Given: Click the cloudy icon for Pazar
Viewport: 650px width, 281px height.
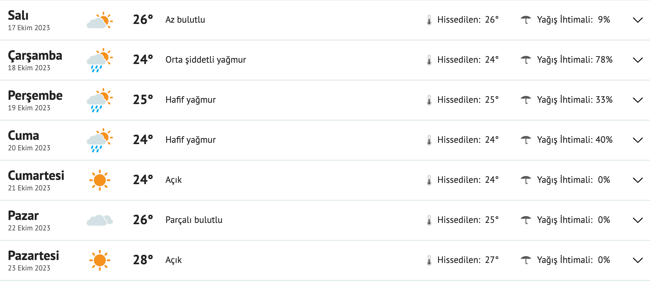Looking at the screenshot, I should 100,220.
